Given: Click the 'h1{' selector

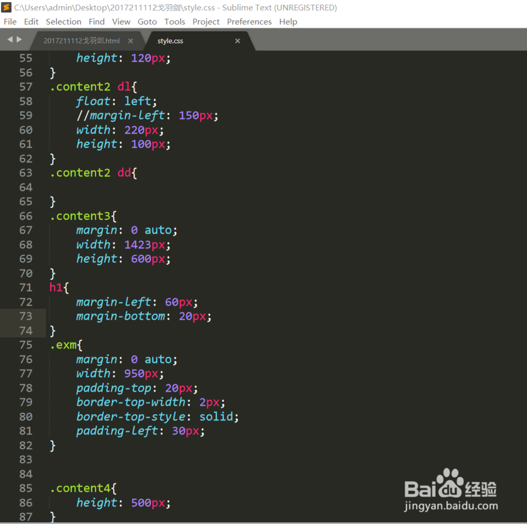Looking at the screenshot, I should tap(59, 288).
